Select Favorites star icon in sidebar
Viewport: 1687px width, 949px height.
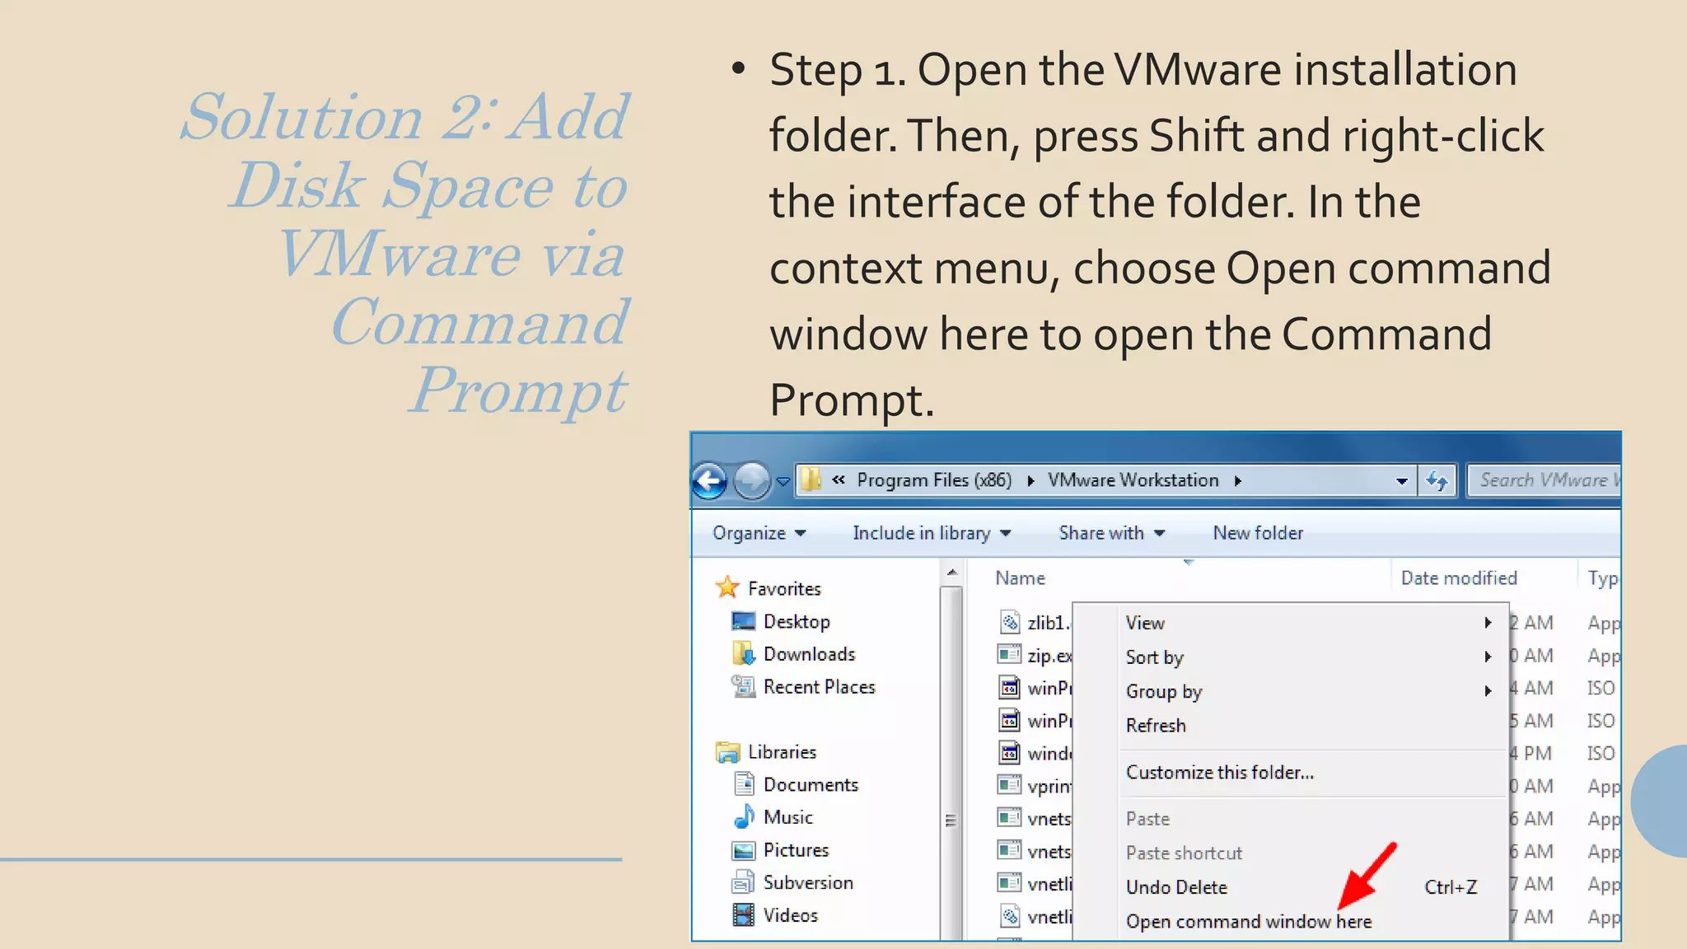coord(727,587)
